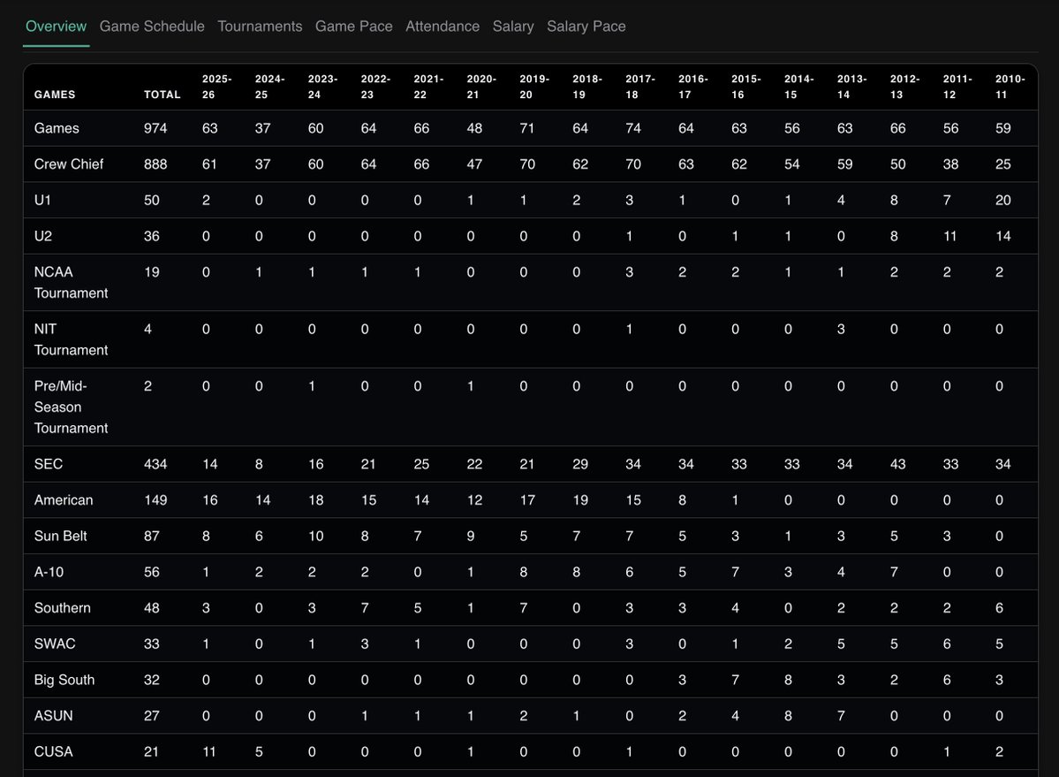Open the Tournaments tab
Screen dimensions: 1059x777
(260, 27)
